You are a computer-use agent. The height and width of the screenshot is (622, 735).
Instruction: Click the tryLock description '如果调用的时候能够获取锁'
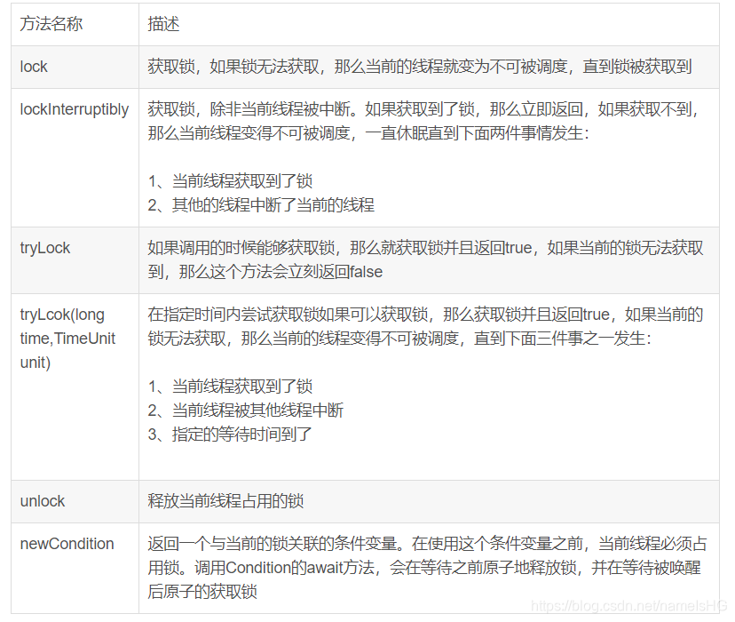(x=241, y=248)
